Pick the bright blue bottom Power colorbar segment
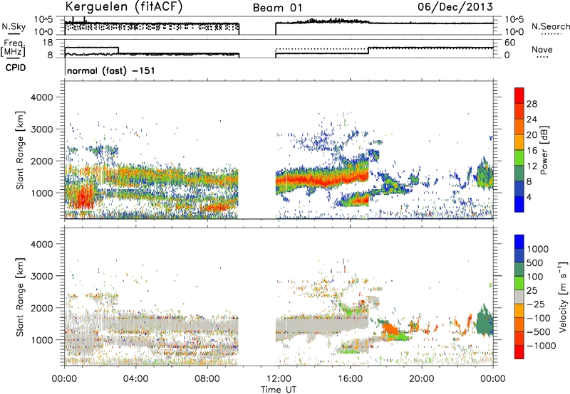Image resolution: width=570 pixels, height=394 pixels. (519, 205)
